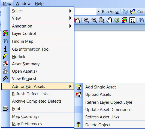
Task: Click the green previous view arrow icon
Action: [117, 20]
